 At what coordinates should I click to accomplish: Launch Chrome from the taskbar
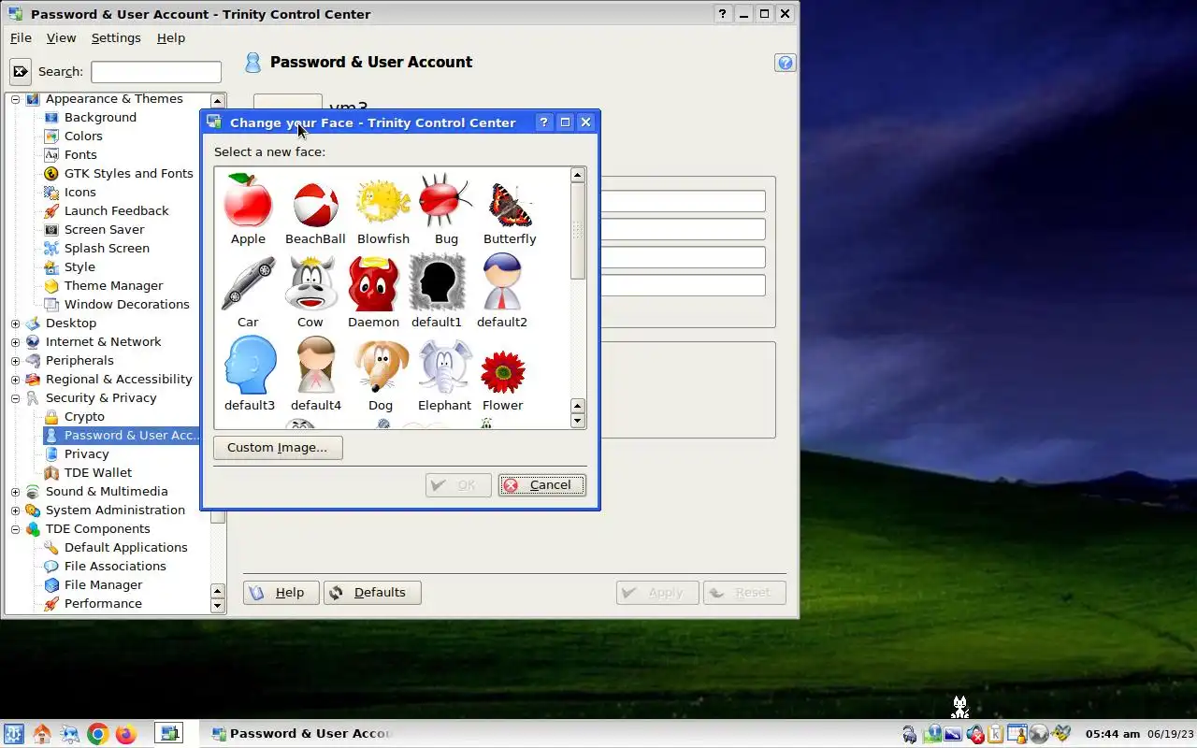97,734
